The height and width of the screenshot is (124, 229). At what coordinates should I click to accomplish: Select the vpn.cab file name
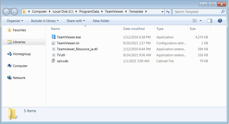[x=62, y=61]
